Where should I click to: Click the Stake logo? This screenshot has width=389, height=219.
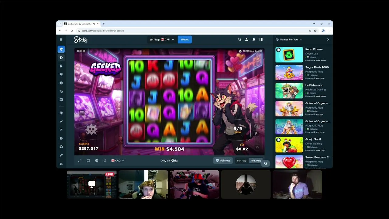pos(81,40)
